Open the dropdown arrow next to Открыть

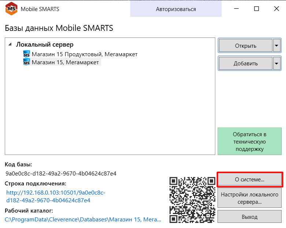276,46
